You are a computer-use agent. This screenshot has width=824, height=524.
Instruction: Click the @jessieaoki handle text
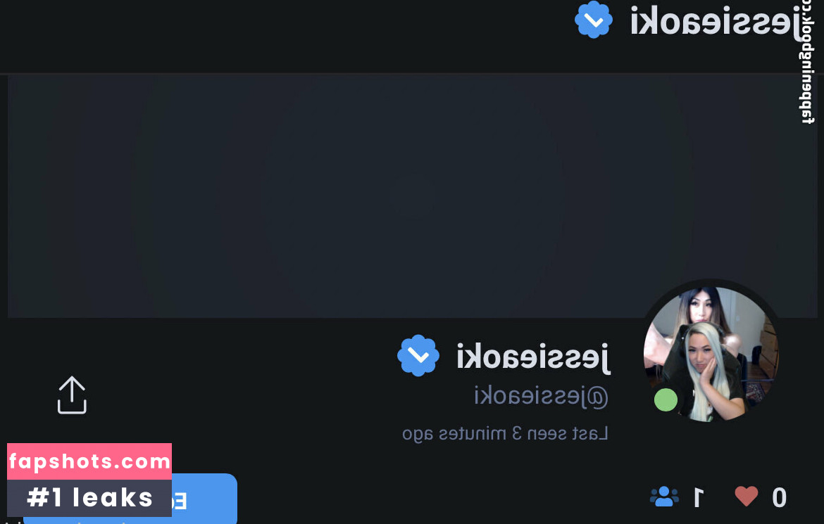(x=542, y=396)
